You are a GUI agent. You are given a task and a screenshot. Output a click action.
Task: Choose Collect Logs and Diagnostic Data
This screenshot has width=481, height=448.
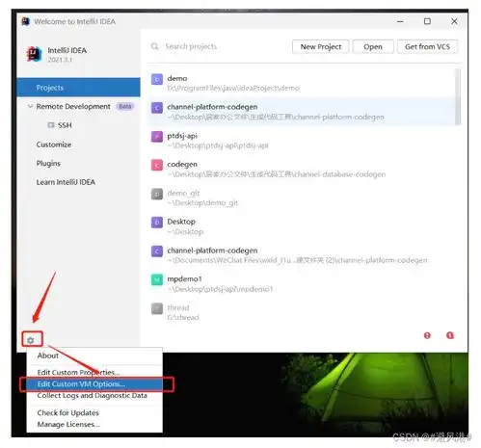[x=94, y=396]
